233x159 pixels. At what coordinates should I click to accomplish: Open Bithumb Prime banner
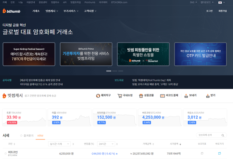86,54
